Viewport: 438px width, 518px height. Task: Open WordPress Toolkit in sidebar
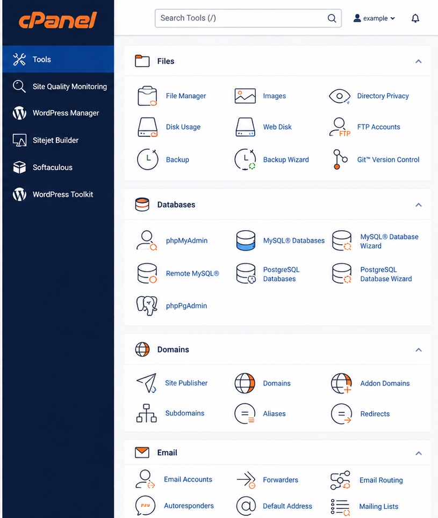click(x=58, y=194)
